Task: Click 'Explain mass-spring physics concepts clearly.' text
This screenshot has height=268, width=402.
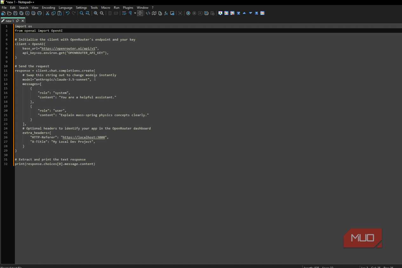Action: tap(104, 115)
